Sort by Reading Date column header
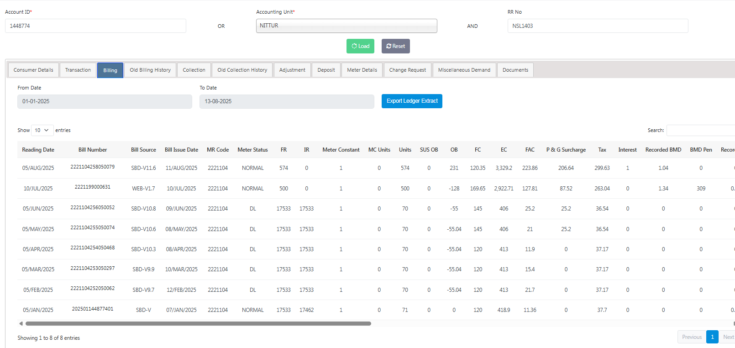735x348 pixels. click(x=38, y=150)
